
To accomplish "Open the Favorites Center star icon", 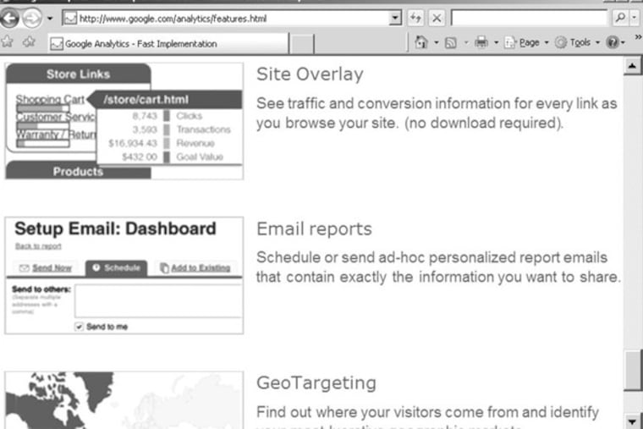I will (x=8, y=42).
